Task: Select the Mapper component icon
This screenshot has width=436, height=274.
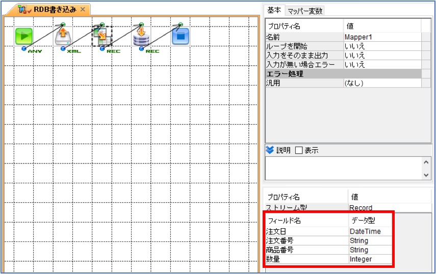Action: click(x=102, y=36)
